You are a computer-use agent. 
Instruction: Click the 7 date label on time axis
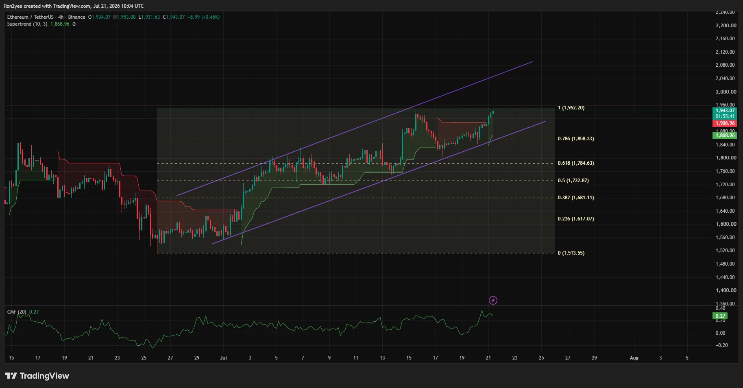[x=303, y=358]
